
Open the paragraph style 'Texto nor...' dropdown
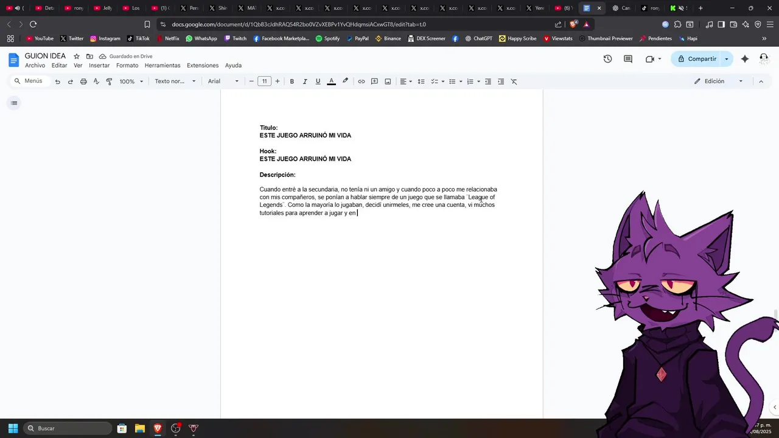[175, 82]
